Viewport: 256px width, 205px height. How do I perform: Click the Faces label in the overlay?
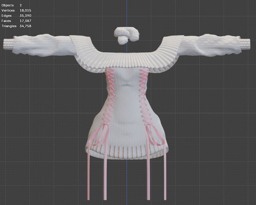[6, 21]
